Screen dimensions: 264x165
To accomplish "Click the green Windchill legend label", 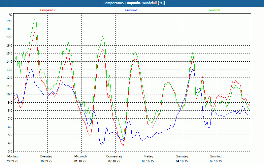I will pyautogui.click(x=214, y=10).
